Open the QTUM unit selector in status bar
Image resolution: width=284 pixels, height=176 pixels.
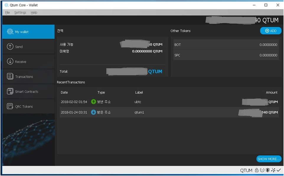point(246,170)
